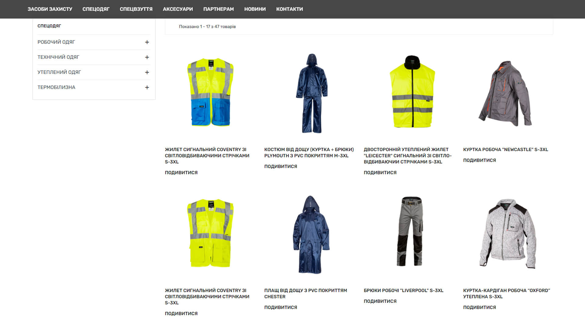585x329 pixels.
Task: Open the ЗАСОБИ ЗАХИСТУ menu
Action: click(50, 9)
